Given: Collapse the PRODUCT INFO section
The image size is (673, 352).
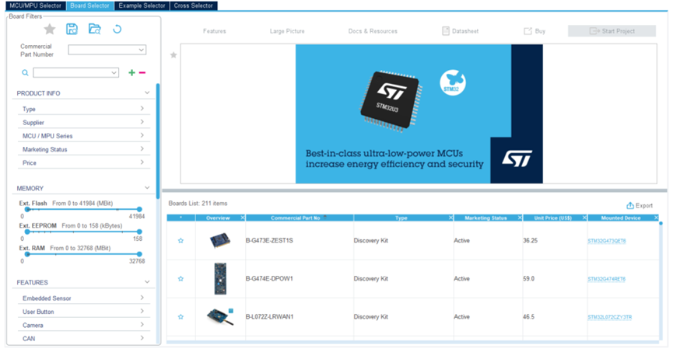Looking at the screenshot, I should (147, 92).
